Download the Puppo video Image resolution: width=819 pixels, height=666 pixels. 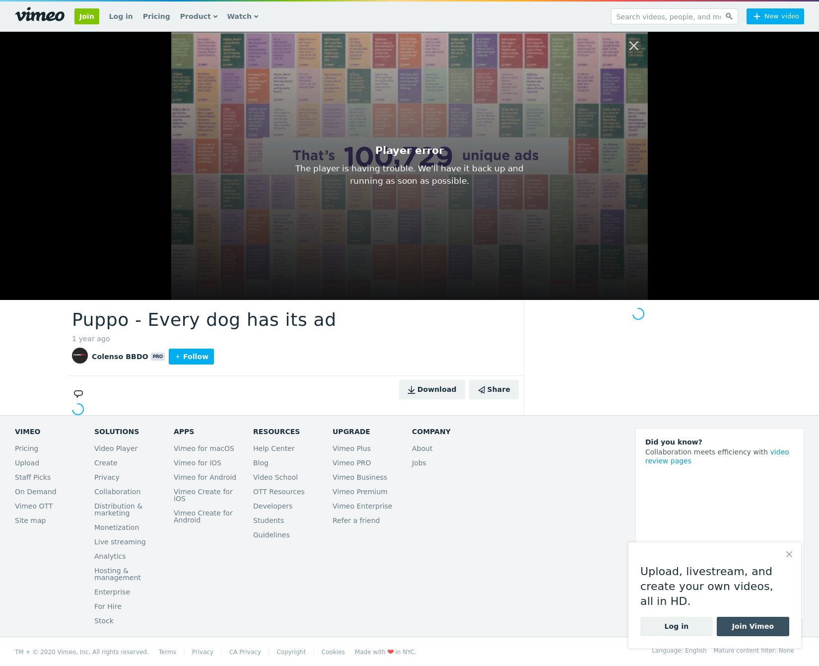pyautogui.click(x=431, y=390)
